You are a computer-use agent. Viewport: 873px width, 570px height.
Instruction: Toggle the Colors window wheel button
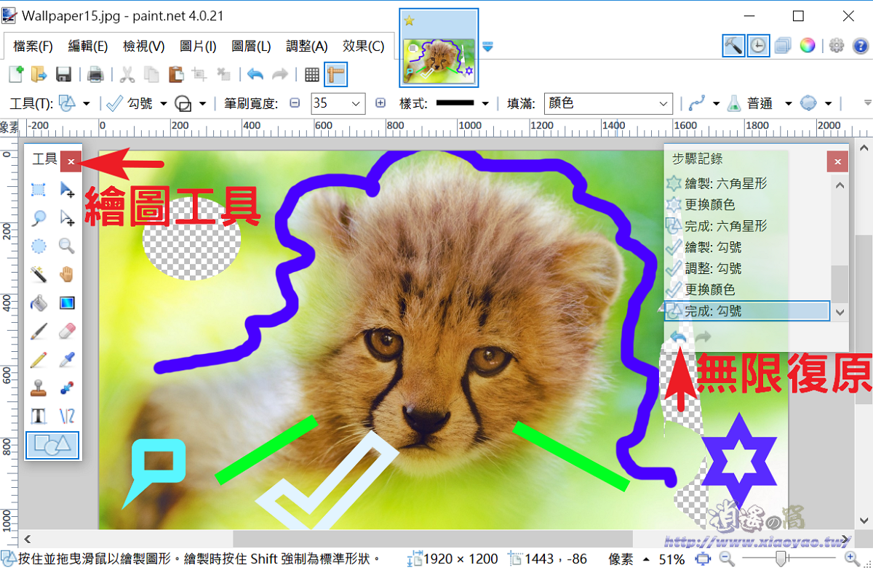point(808,45)
